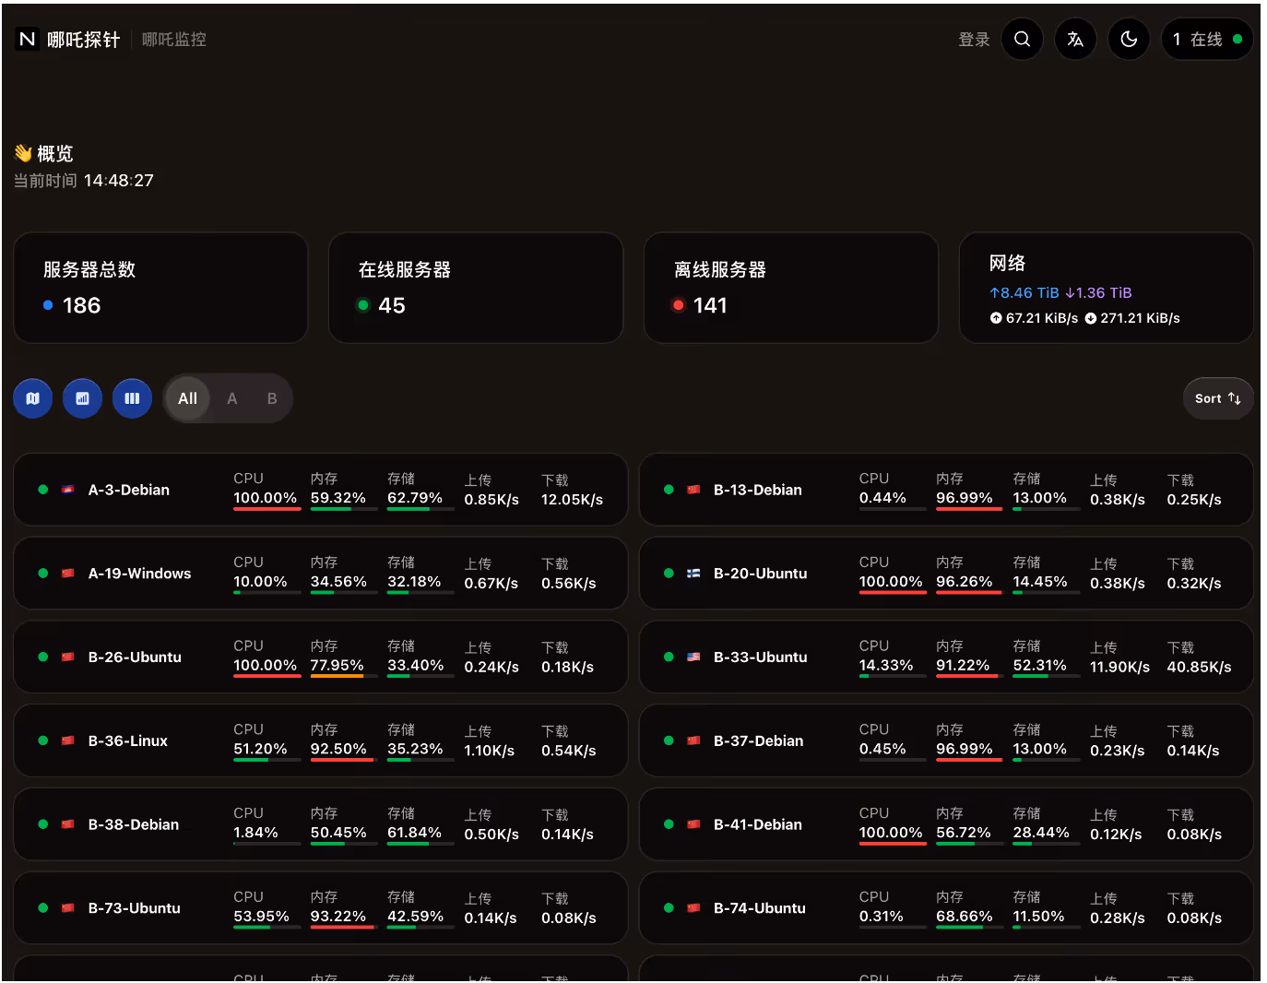Click the 1 在线 online badge
The height and width of the screenshot is (983, 1267).
coord(1207,39)
